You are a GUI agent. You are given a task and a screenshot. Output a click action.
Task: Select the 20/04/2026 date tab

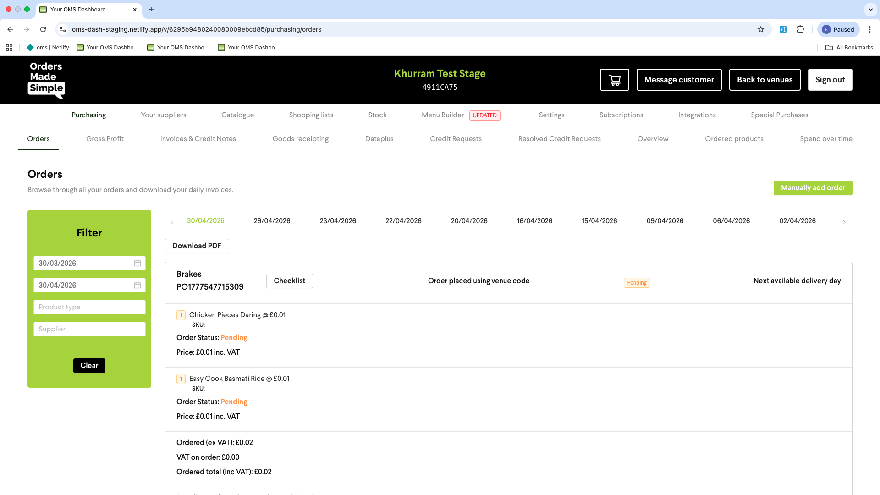pyautogui.click(x=469, y=221)
